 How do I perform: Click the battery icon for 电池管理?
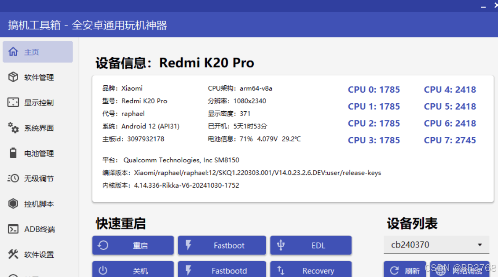pyautogui.click(x=13, y=153)
